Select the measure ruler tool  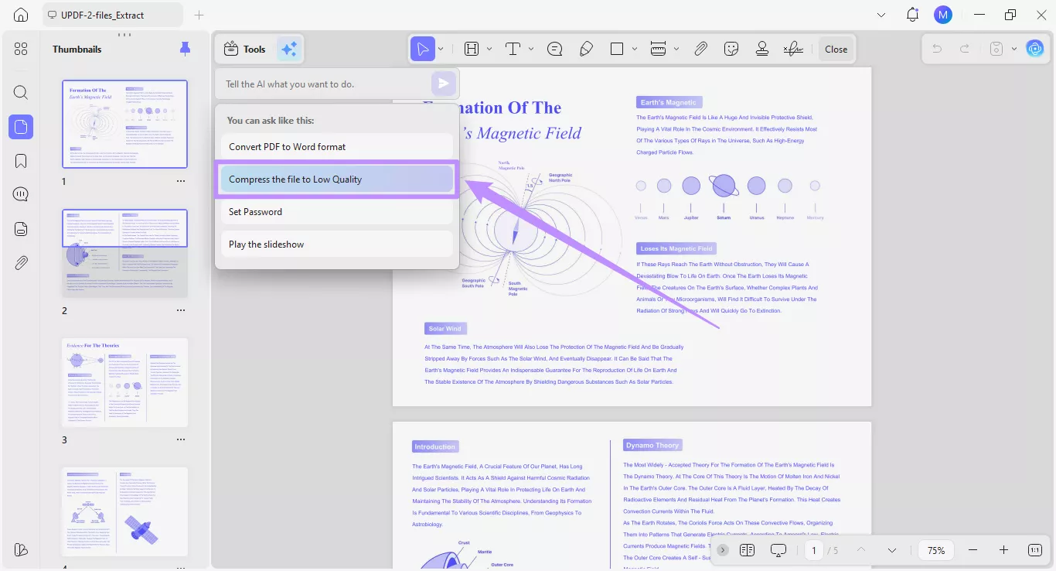pos(659,49)
